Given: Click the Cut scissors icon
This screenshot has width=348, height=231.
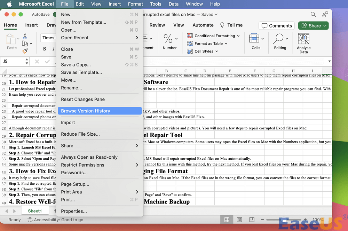Looking at the screenshot, I should tap(25, 36).
